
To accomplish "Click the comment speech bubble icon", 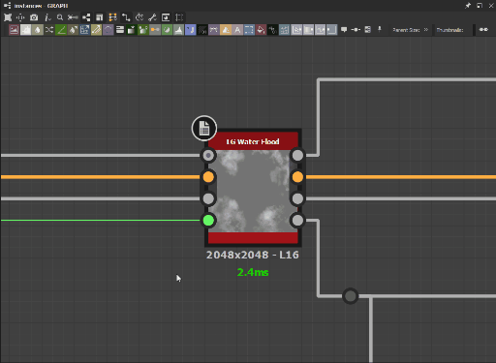I will (344, 30).
